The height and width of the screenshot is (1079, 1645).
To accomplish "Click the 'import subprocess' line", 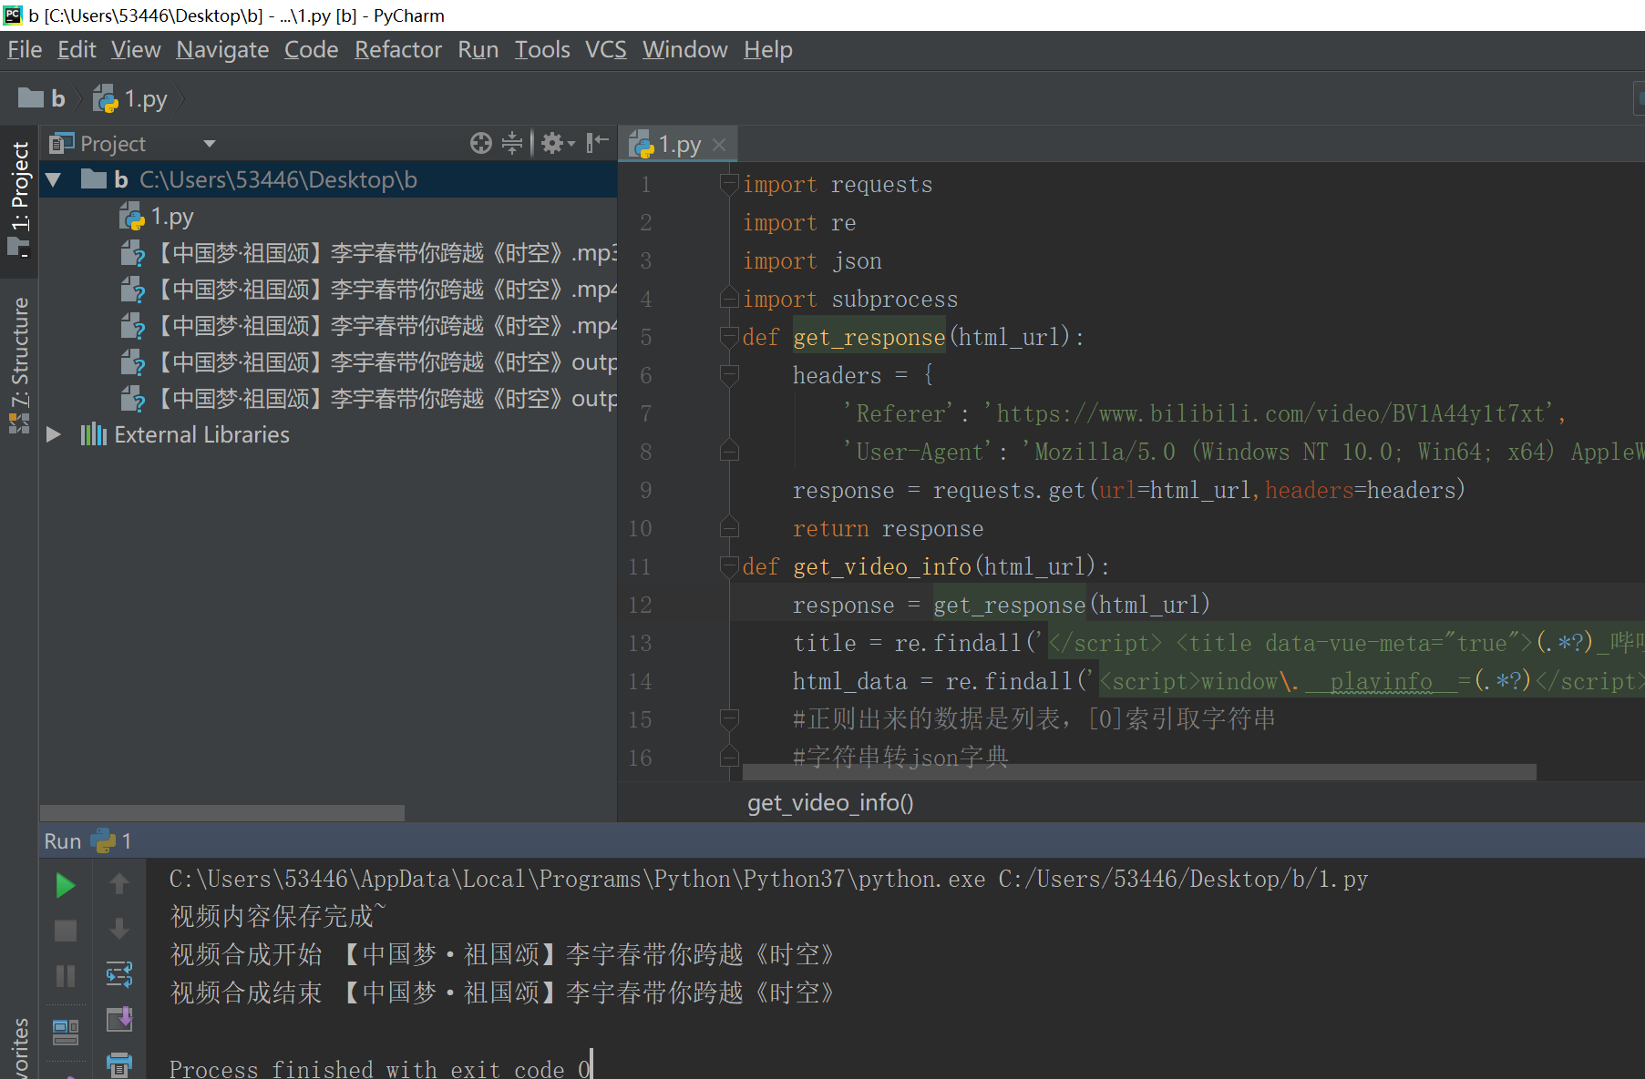I will [850, 299].
